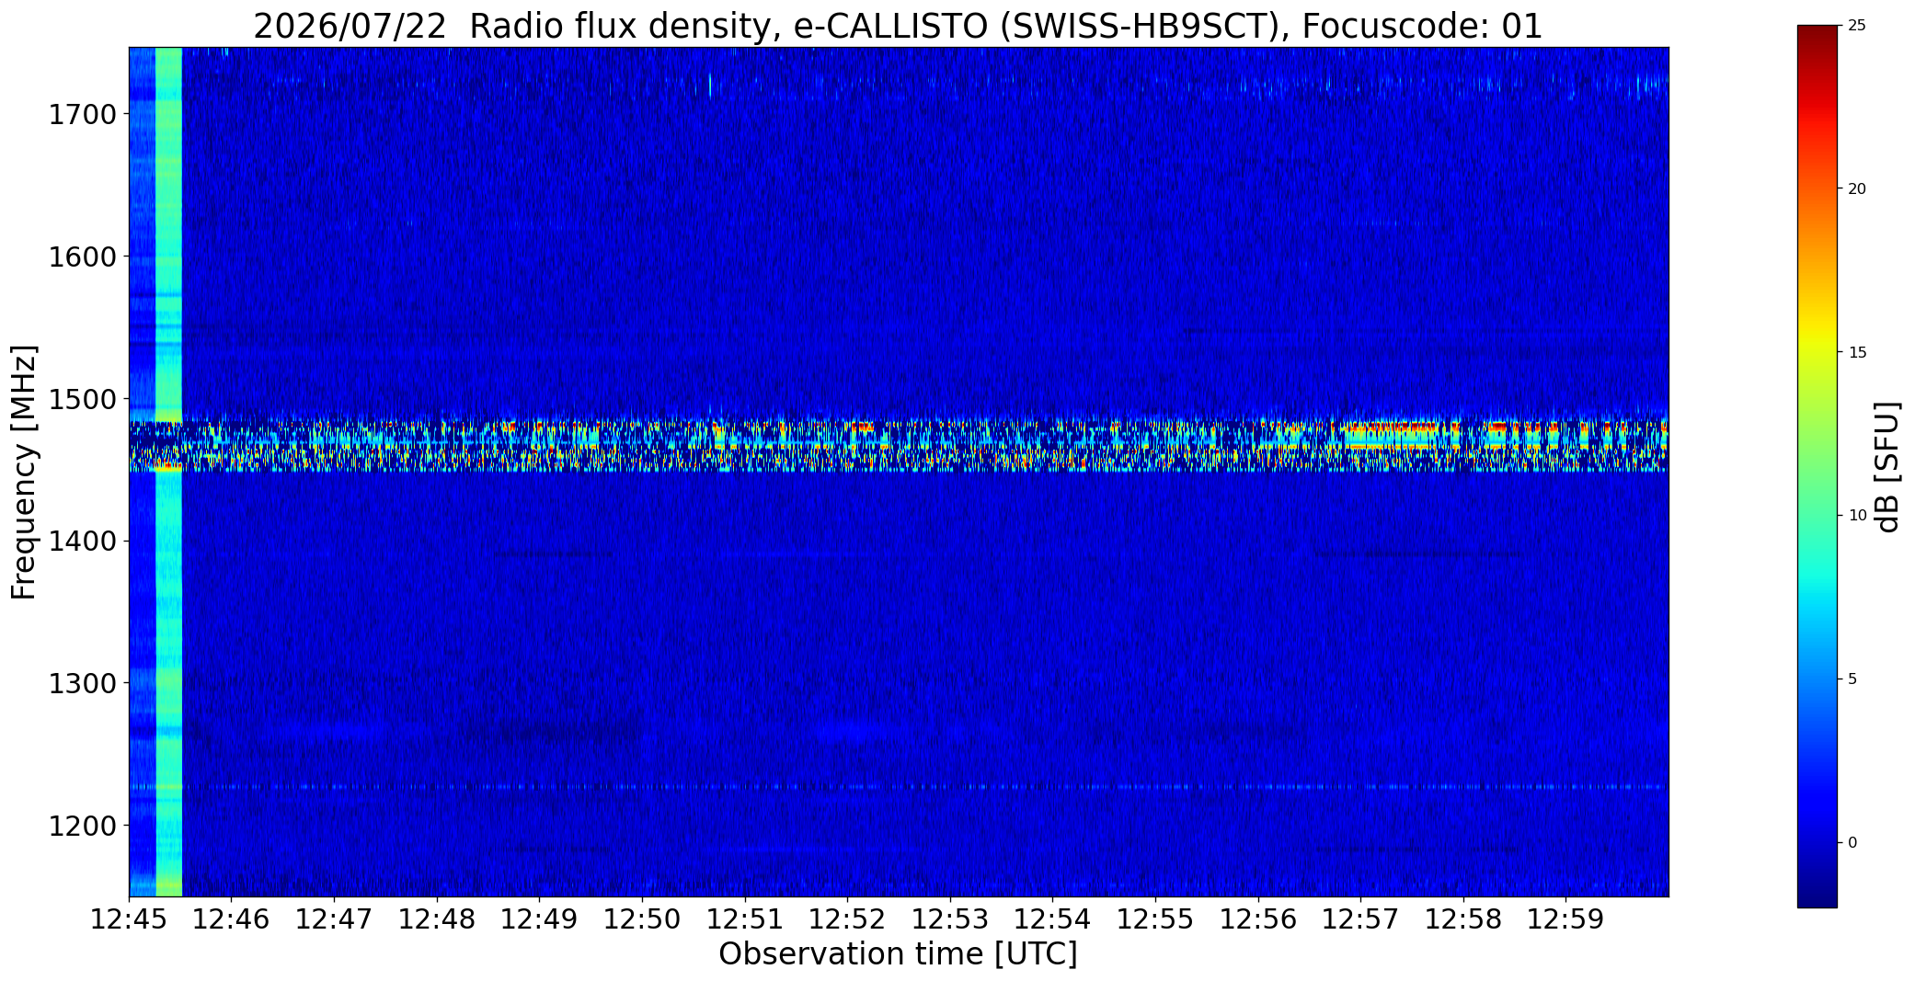Click the 12:50 time axis label
Viewport: 1915px width, 981px height.
pos(642,918)
